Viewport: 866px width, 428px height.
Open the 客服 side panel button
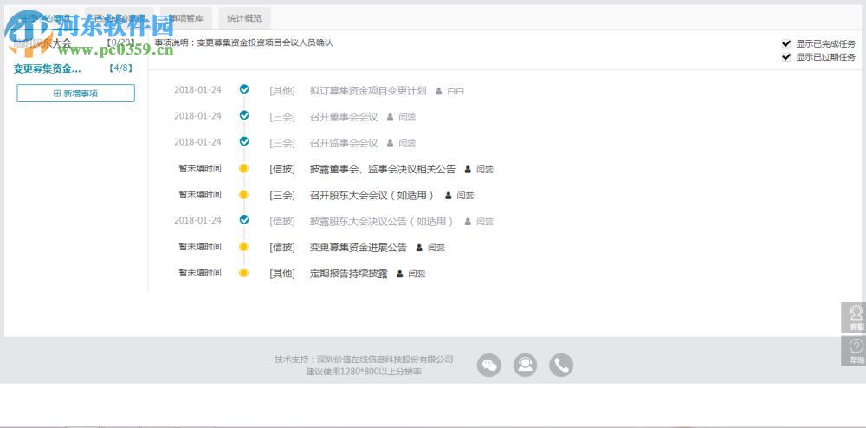point(854,318)
